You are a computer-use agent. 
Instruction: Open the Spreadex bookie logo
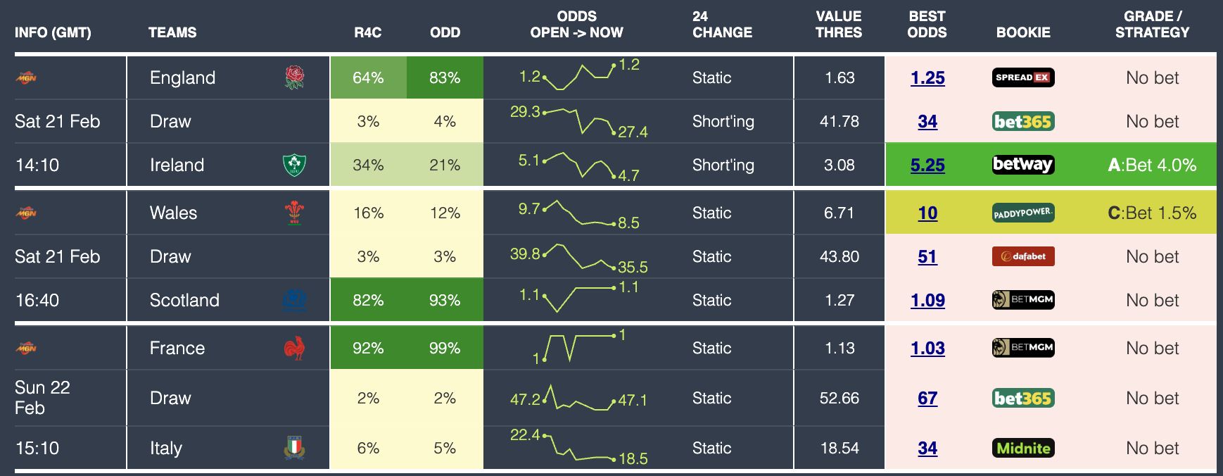[x=1023, y=77]
